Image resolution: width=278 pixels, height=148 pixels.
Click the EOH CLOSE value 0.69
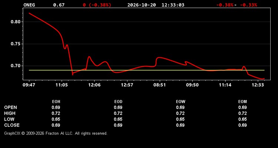point(56,125)
